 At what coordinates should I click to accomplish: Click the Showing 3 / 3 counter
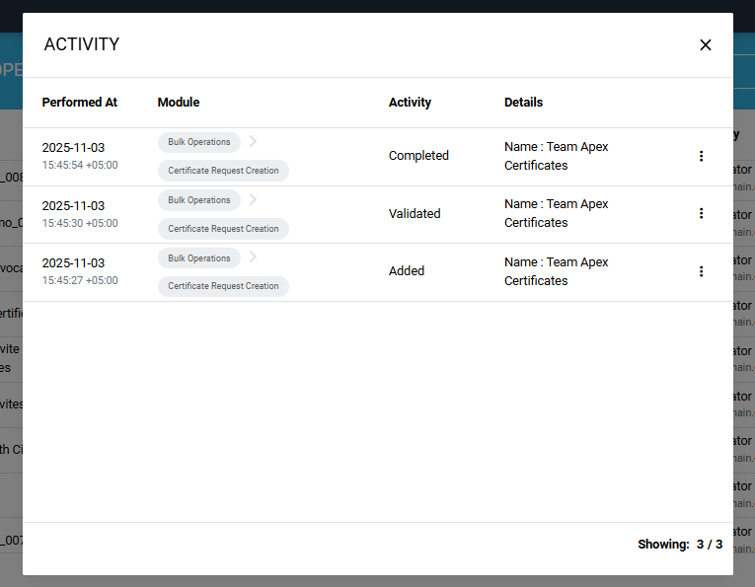pyautogui.click(x=680, y=545)
